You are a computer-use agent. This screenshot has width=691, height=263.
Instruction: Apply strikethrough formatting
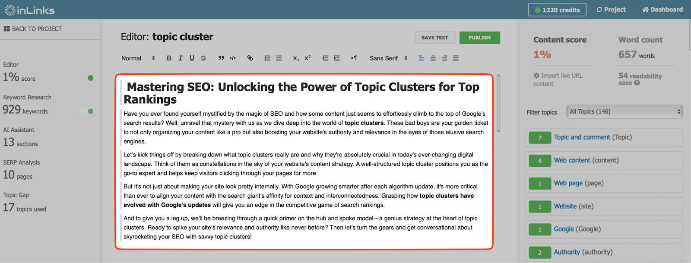pyautogui.click(x=203, y=58)
